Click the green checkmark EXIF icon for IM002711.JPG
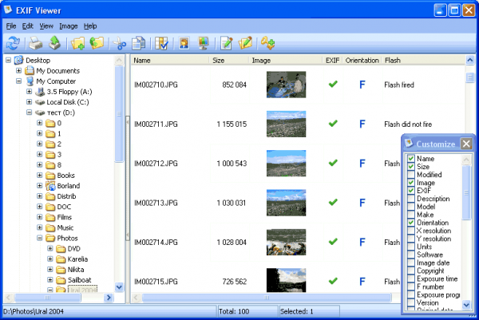Screen dimensions: 479x320 333,124
